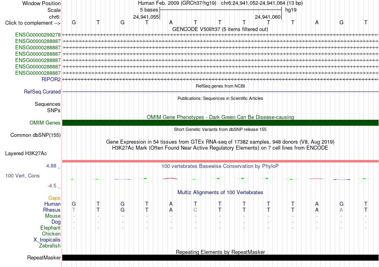Click the Mouse species label
The image size is (379, 267).
click(x=53, y=216)
